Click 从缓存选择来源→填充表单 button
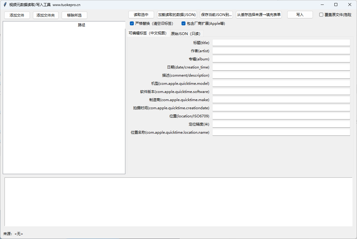The width and height of the screenshot is (357, 239). coord(259,15)
